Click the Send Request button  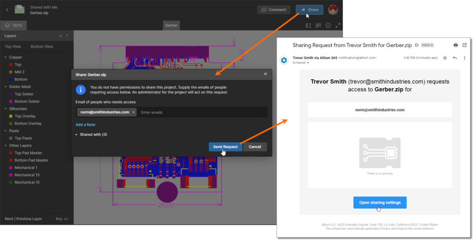(x=225, y=147)
